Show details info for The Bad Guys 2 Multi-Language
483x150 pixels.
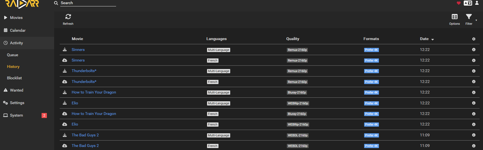coord(474,135)
